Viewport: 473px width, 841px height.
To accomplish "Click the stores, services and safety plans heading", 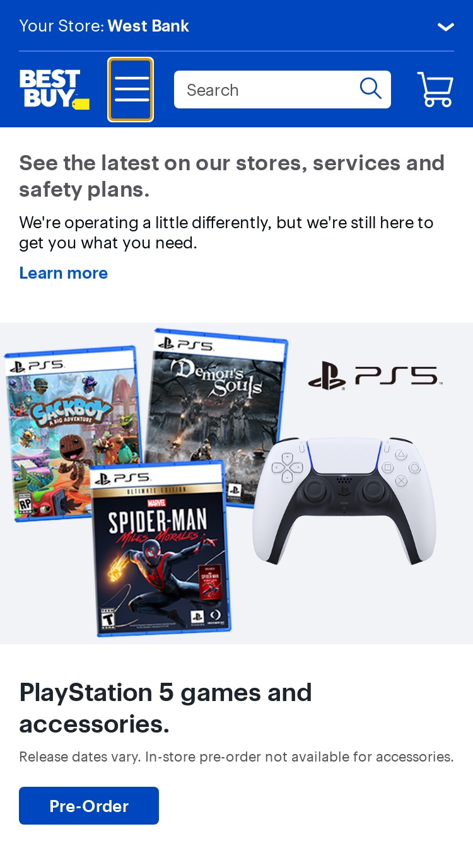I will tap(232, 176).
